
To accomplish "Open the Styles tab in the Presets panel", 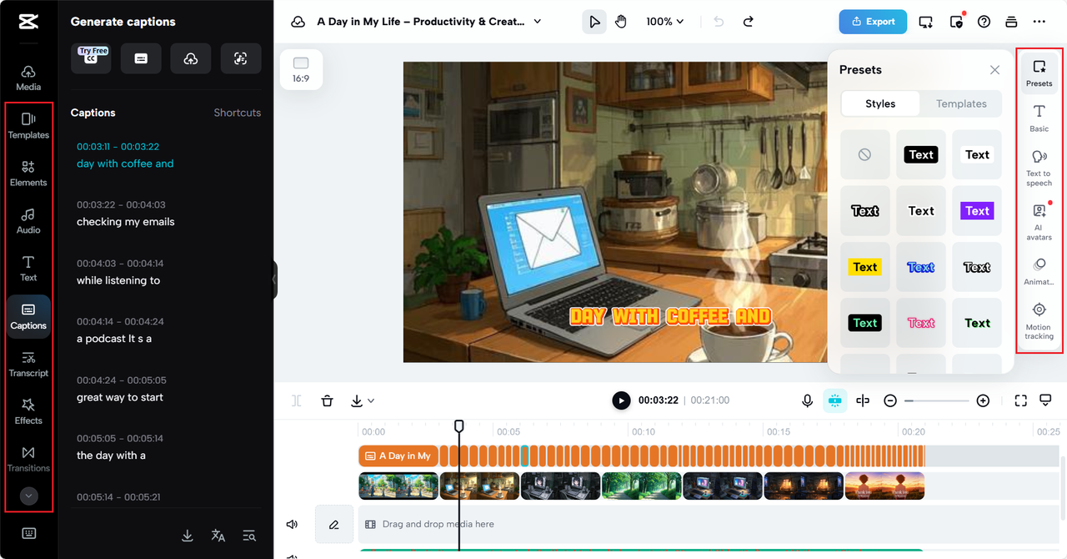I will tap(880, 103).
